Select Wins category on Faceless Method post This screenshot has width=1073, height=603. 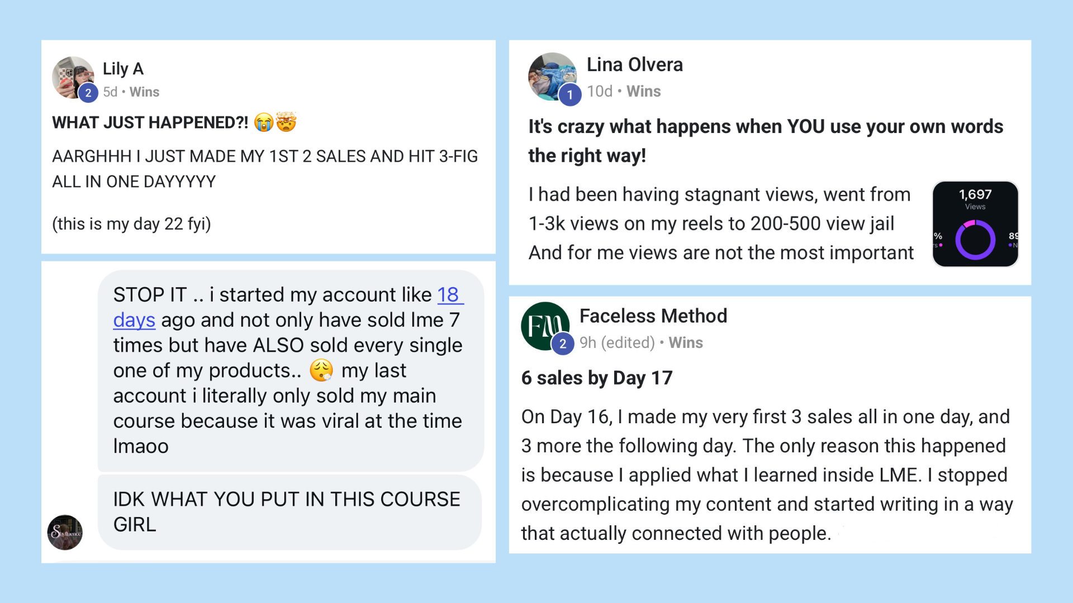(x=686, y=343)
